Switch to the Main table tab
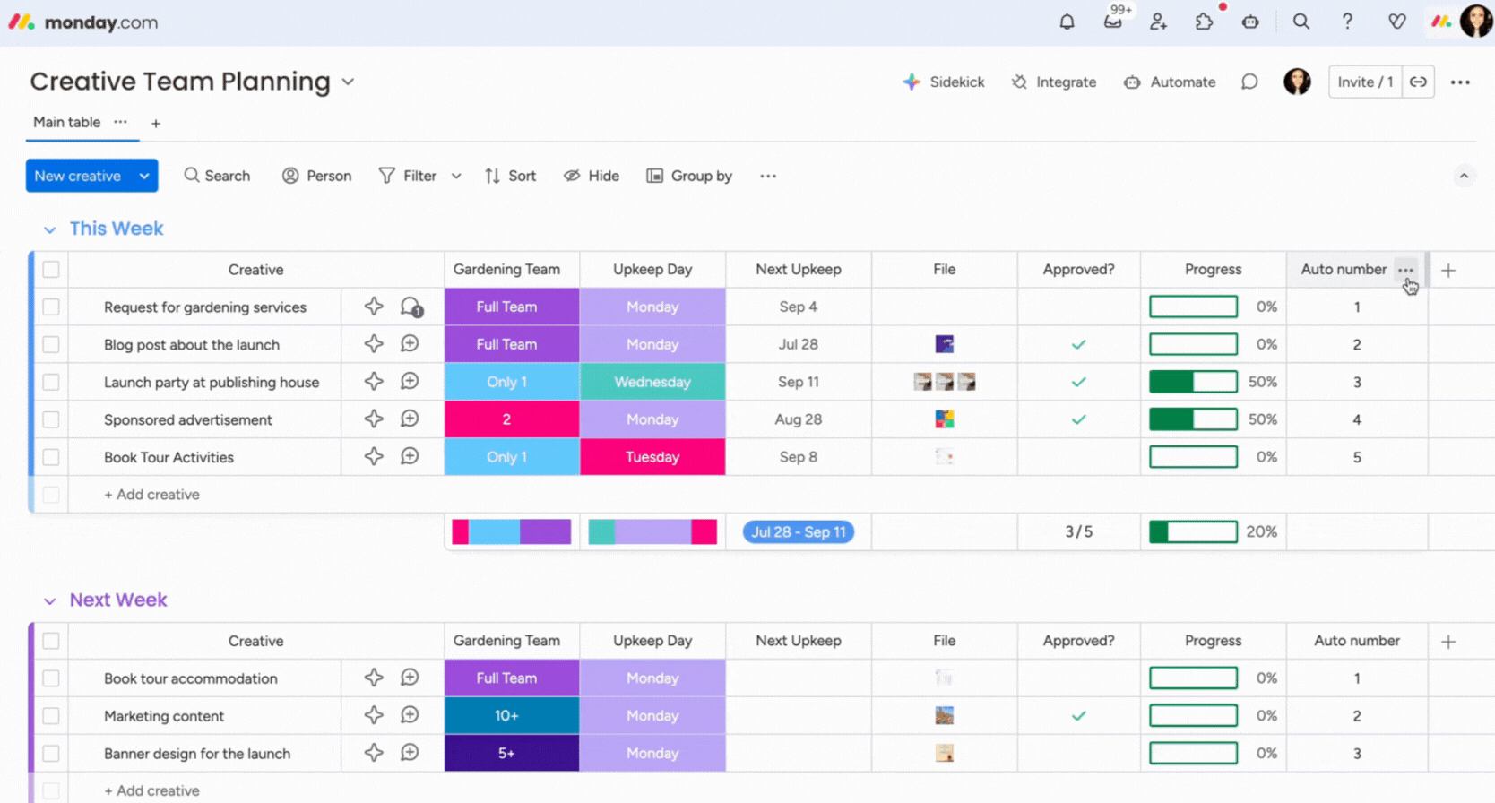 point(67,123)
